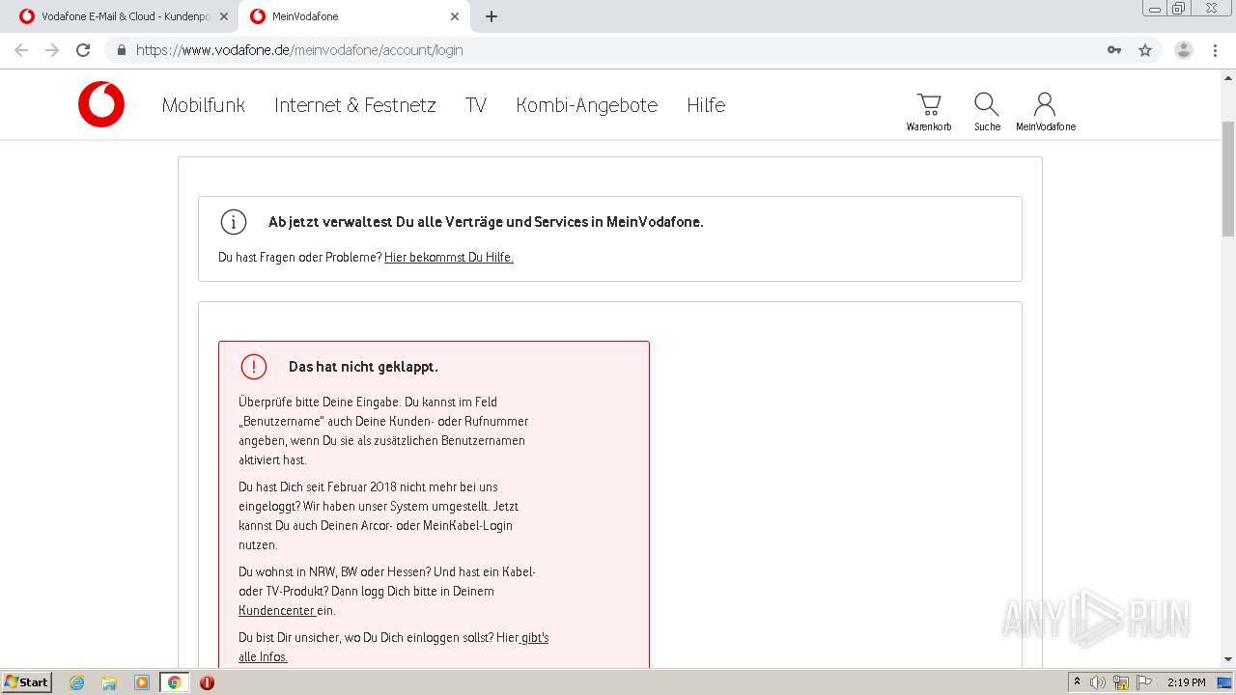1236x695 pixels.
Task: Open the TV menu
Action: tap(476, 105)
